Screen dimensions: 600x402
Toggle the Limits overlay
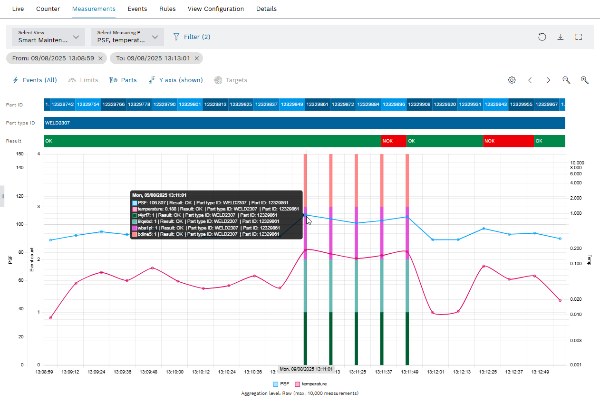coord(83,80)
